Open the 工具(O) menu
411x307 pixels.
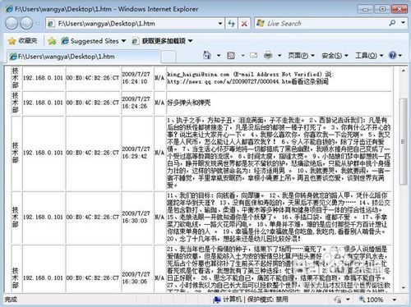(x=369, y=56)
